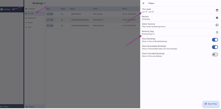This screenshot has width=221, height=109.
Task: Collapse the main left sidebar
Action: 5,107
